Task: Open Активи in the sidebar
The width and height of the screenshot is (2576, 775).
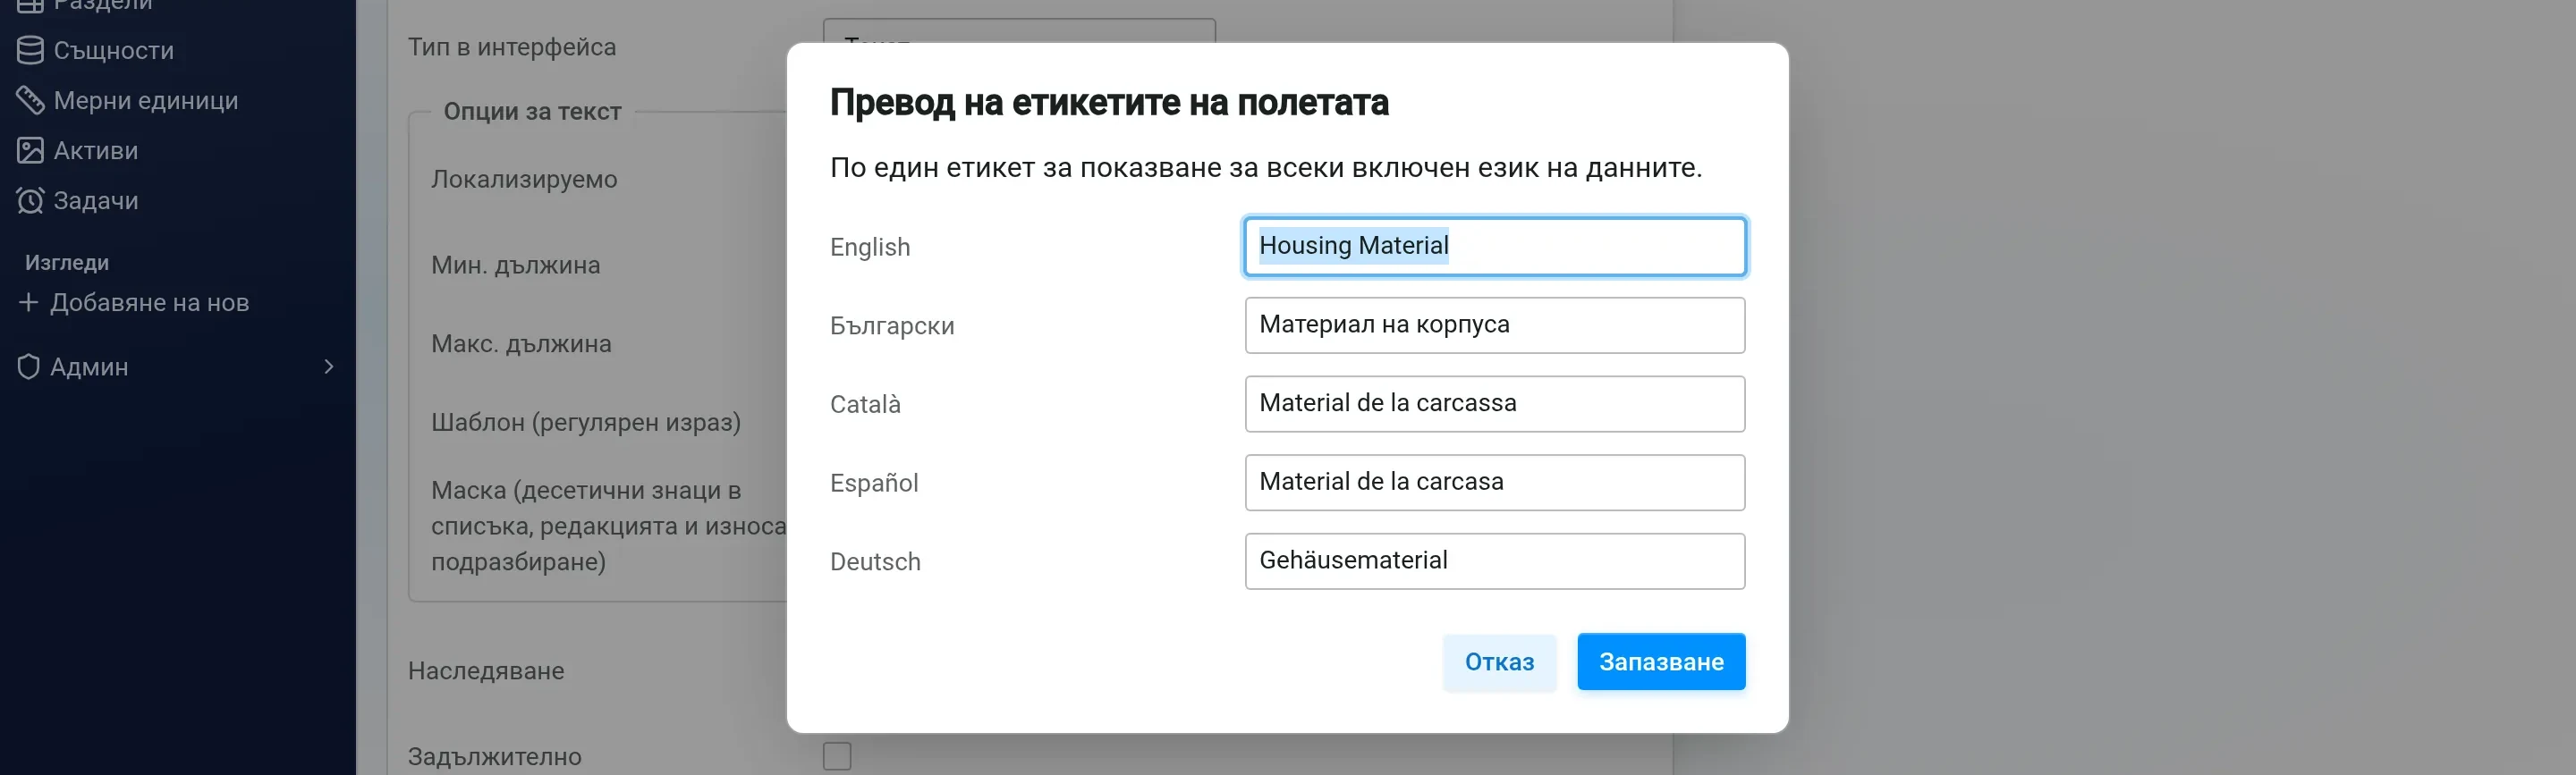Action: [96, 150]
